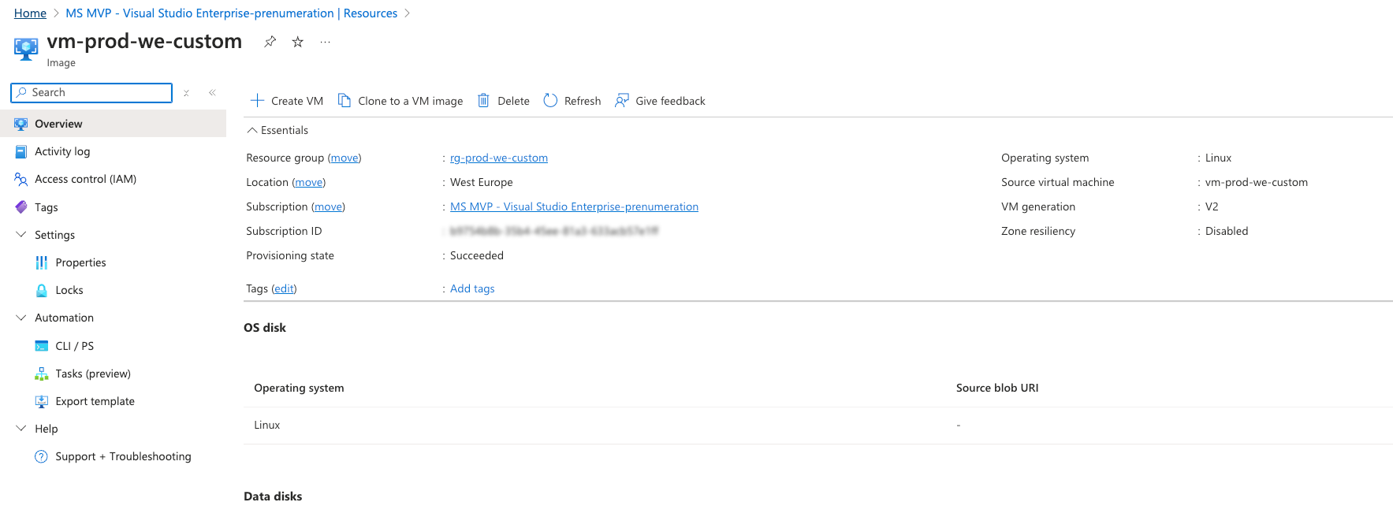Click the Clone to a VM image icon
Image resolution: width=1393 pixels, height=517 pixels.
[x=345, y=100]
